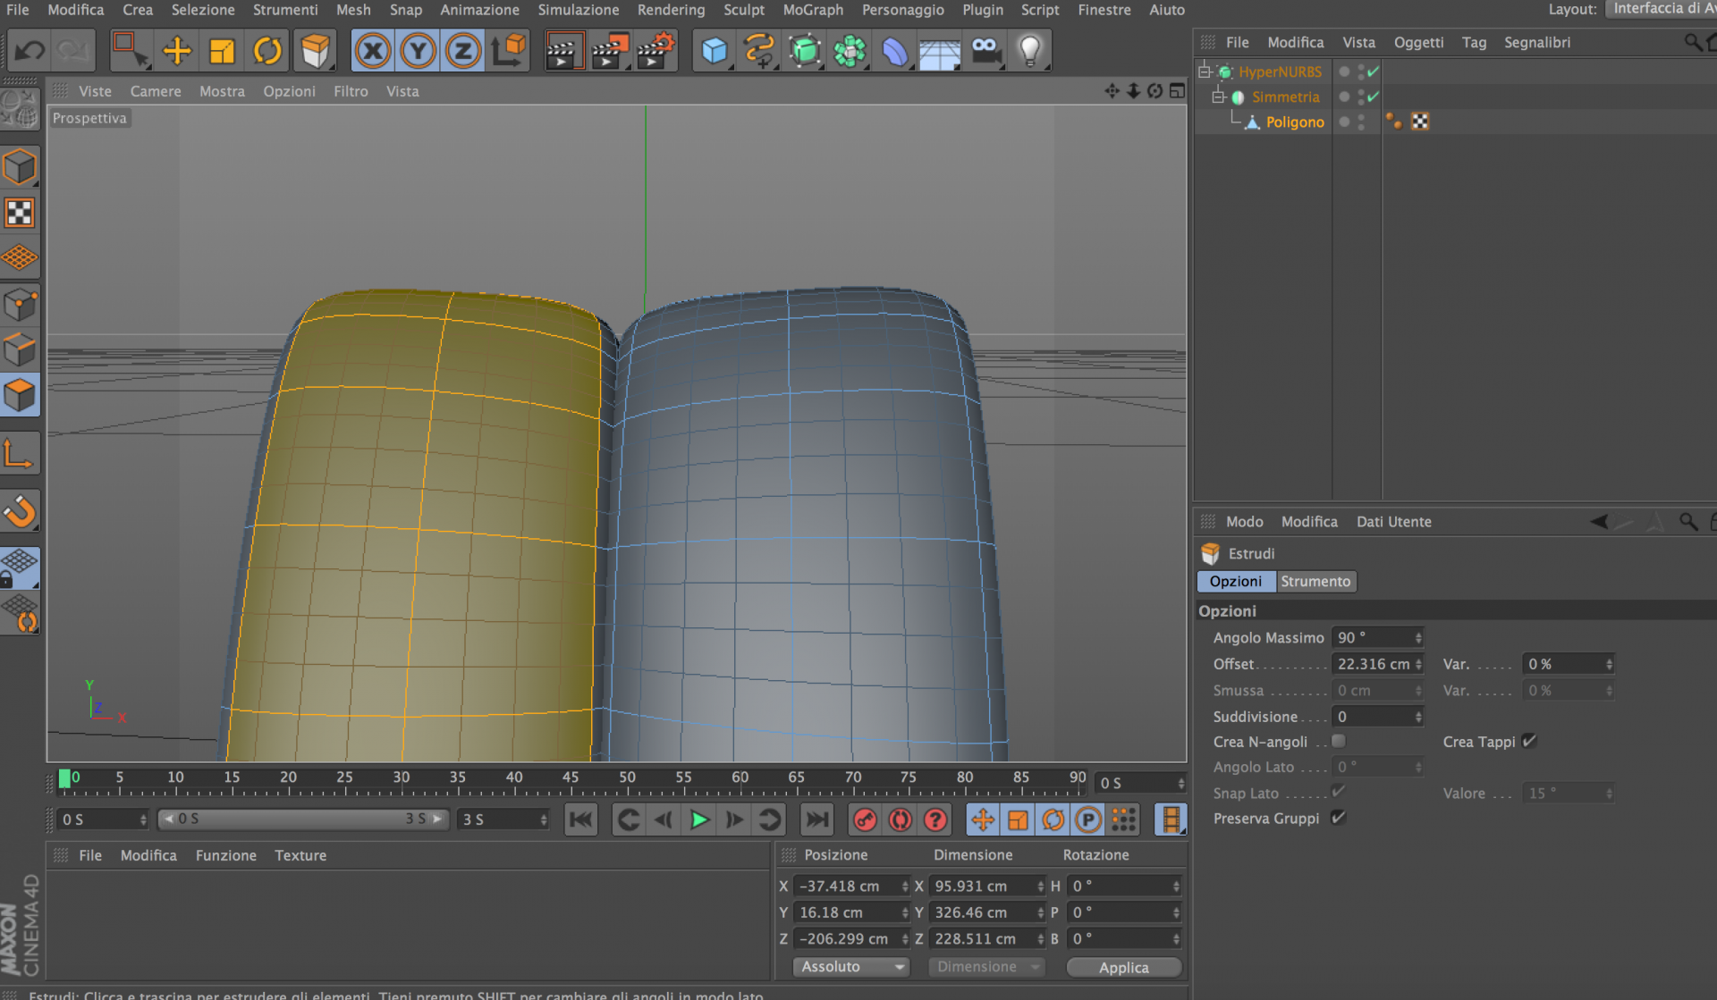1717x1000 pixels.
Task: Open the MoGraph menu
Action: (813, 10)
